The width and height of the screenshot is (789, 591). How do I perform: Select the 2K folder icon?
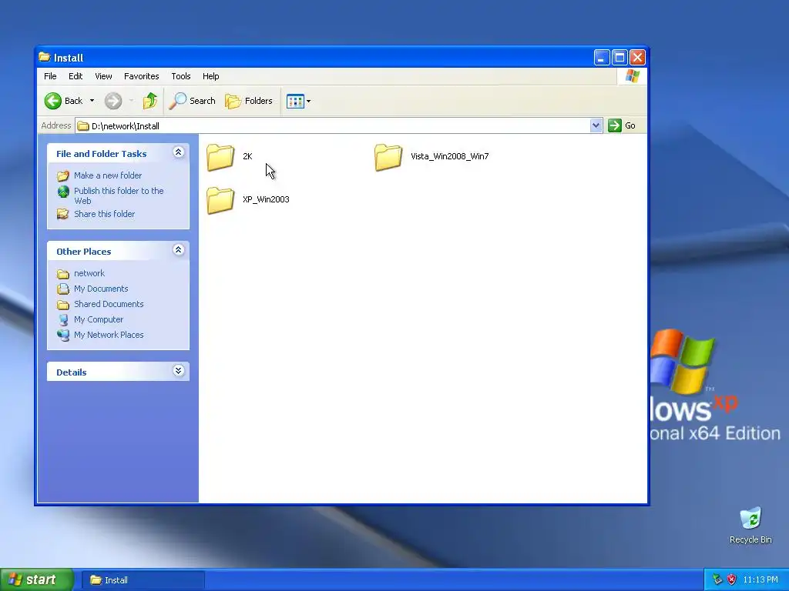pos(220,157)
